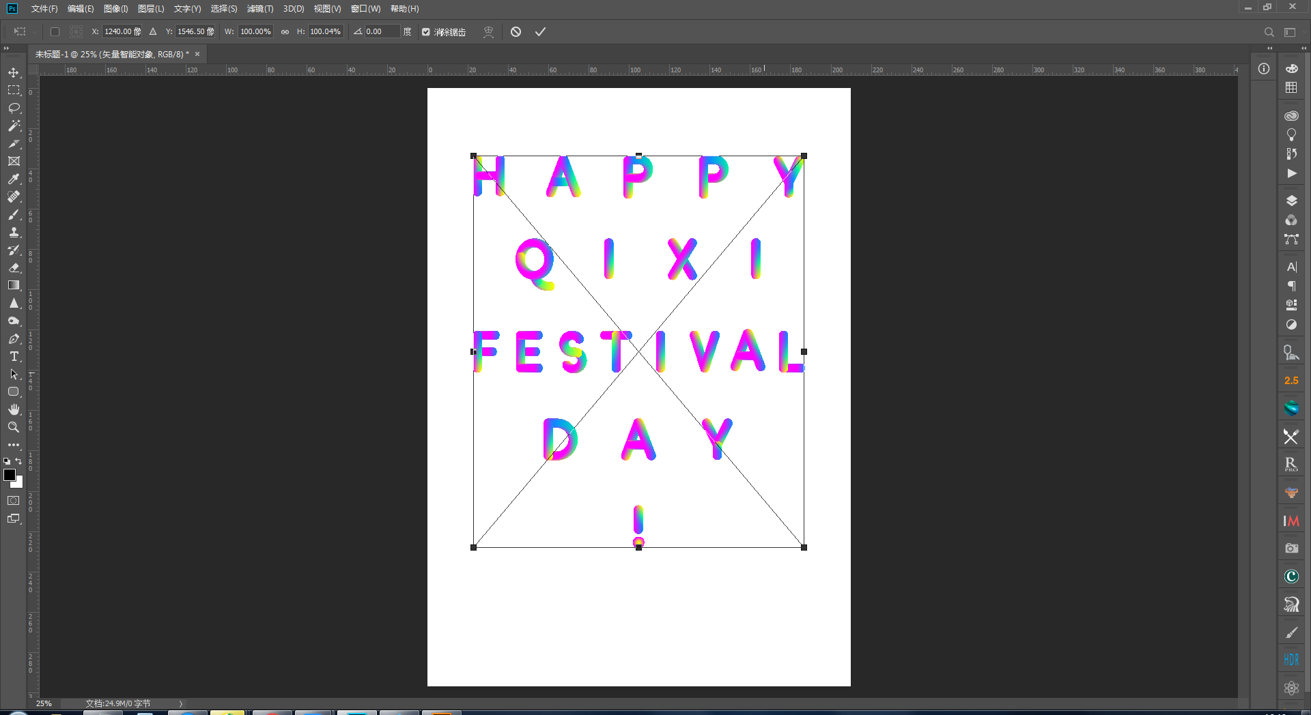This screenshot has width=1311, height=715.
Task: Open the History panel icon
Action: (x=1291, y=154)
